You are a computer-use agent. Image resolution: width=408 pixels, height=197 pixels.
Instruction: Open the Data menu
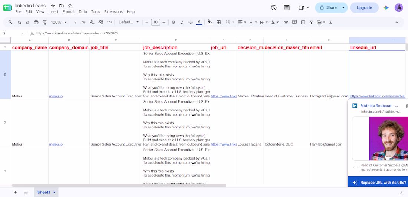click(83, 12)
